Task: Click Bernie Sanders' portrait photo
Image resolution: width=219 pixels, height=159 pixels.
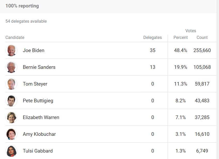Action: pyautogui.click(x=11, y=67)
